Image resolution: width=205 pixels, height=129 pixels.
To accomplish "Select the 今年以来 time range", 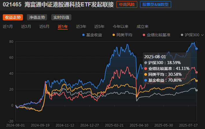I will click(120, 26).
